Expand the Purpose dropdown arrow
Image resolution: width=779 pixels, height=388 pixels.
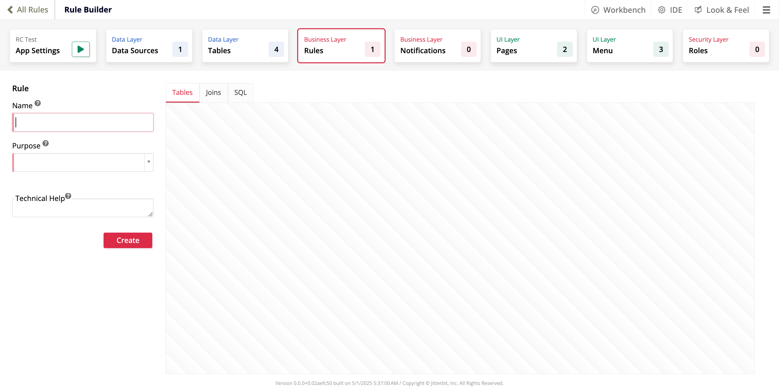(x=149, y=162)
